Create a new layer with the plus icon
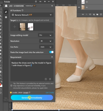This screenshot has height=111, width=103. 101,14
